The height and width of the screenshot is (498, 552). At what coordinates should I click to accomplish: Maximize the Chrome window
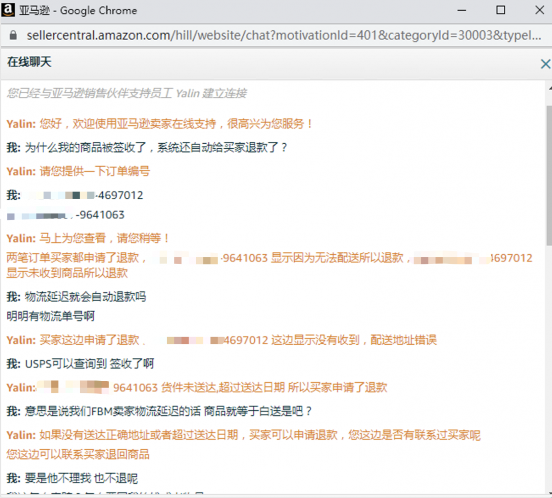tap(501, 10)
